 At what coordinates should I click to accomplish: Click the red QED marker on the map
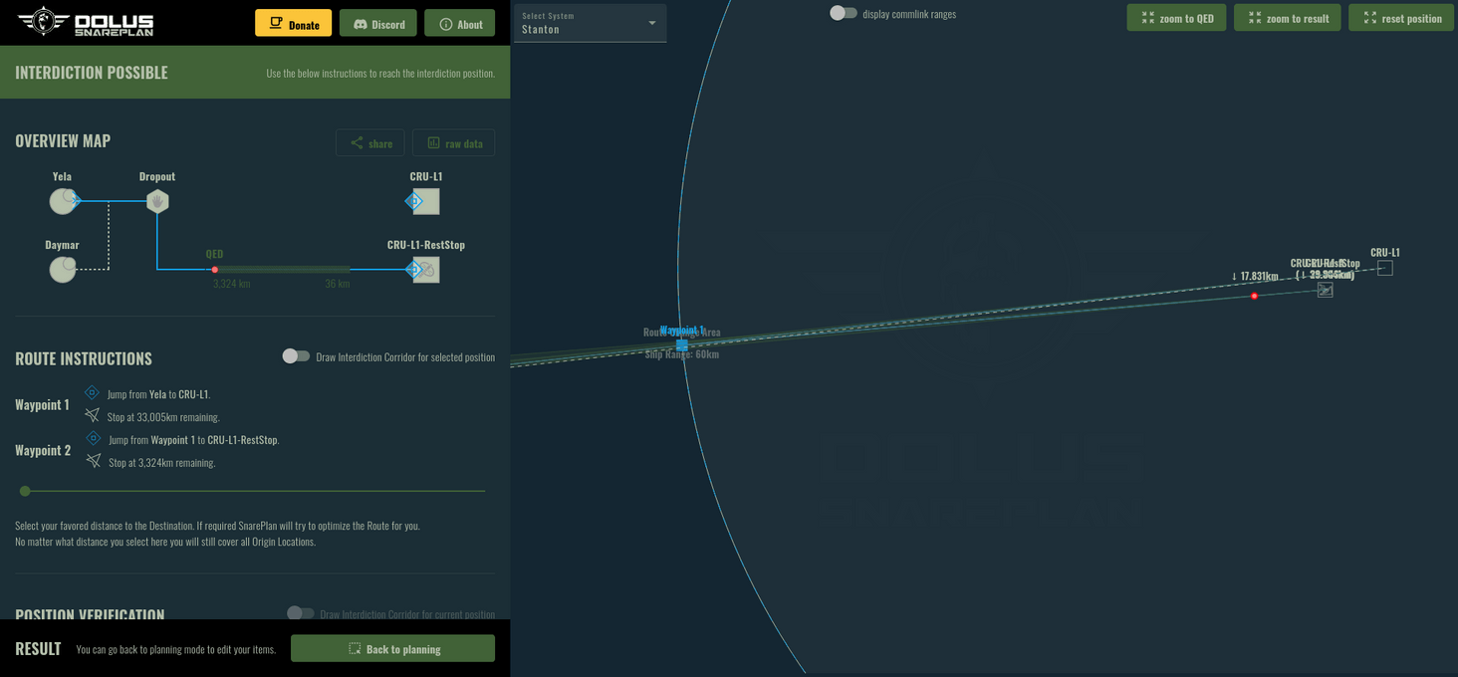(1253, 296)
